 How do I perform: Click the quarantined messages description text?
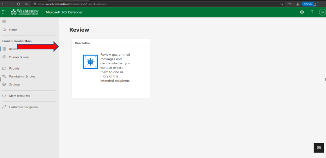point(115,68)
